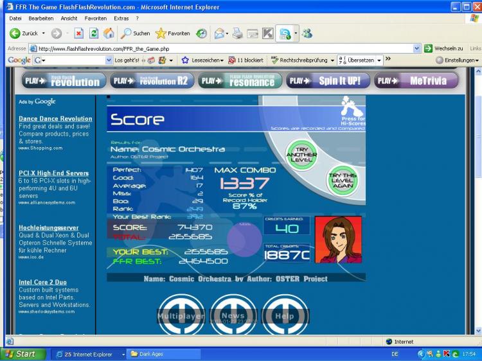
Task: Play the Spin It UP! game tab
Action: pos(328,81)
